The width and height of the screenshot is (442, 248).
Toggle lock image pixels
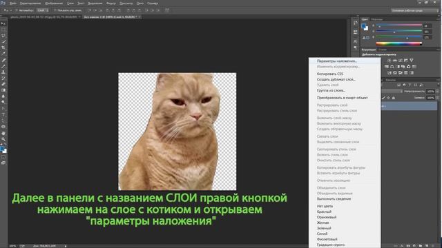(x=384, y=98)
